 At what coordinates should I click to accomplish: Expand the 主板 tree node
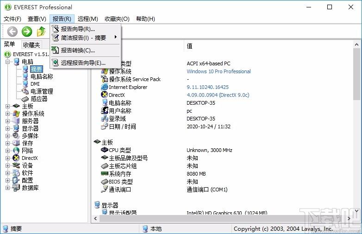coord(7,106)
